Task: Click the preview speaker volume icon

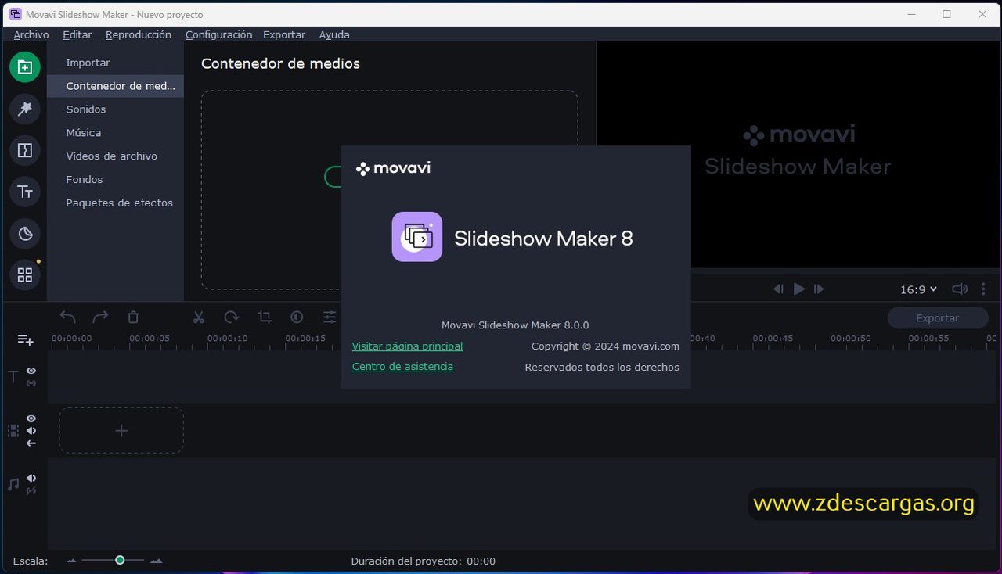Action: (959, 289)
